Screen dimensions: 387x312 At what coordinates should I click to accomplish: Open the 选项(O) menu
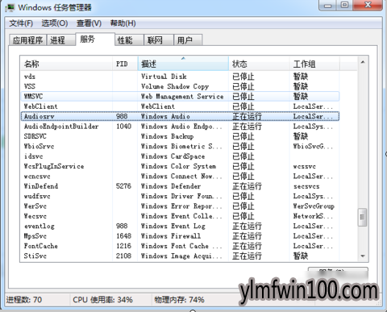click(x=55, y=23)
